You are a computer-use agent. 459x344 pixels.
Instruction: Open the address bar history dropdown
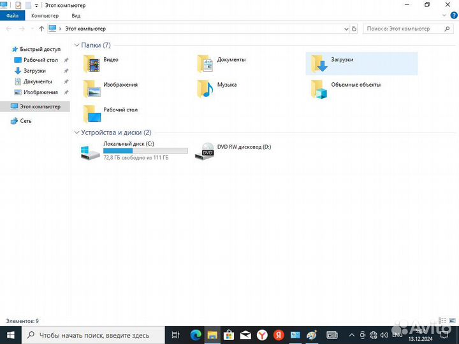346,29
